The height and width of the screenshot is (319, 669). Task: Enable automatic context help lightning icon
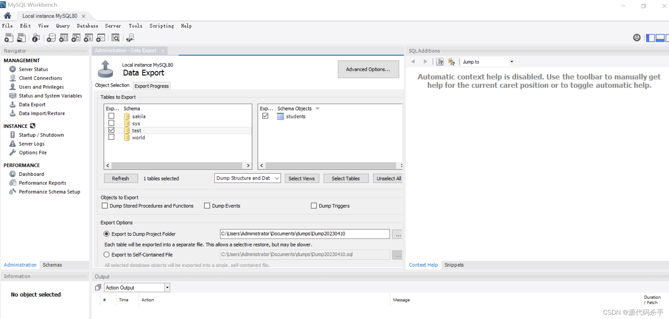pyautogui.click(x=451, y=62)
